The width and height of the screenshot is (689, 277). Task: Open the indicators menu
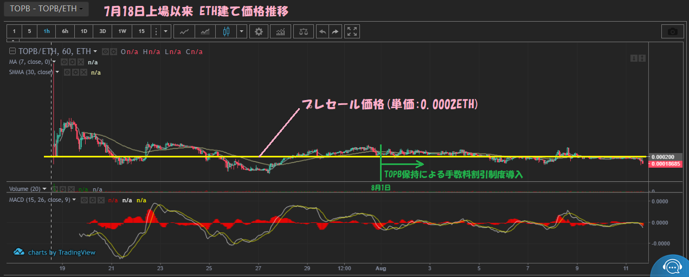pyautogui.click(x=281, y=31)
